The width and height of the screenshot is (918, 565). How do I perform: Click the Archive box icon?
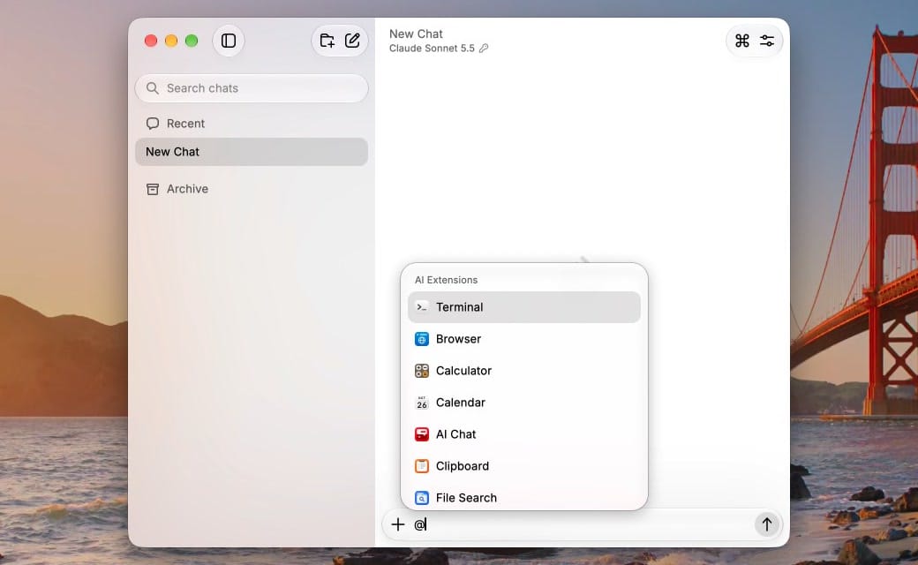tap(152, 189)
